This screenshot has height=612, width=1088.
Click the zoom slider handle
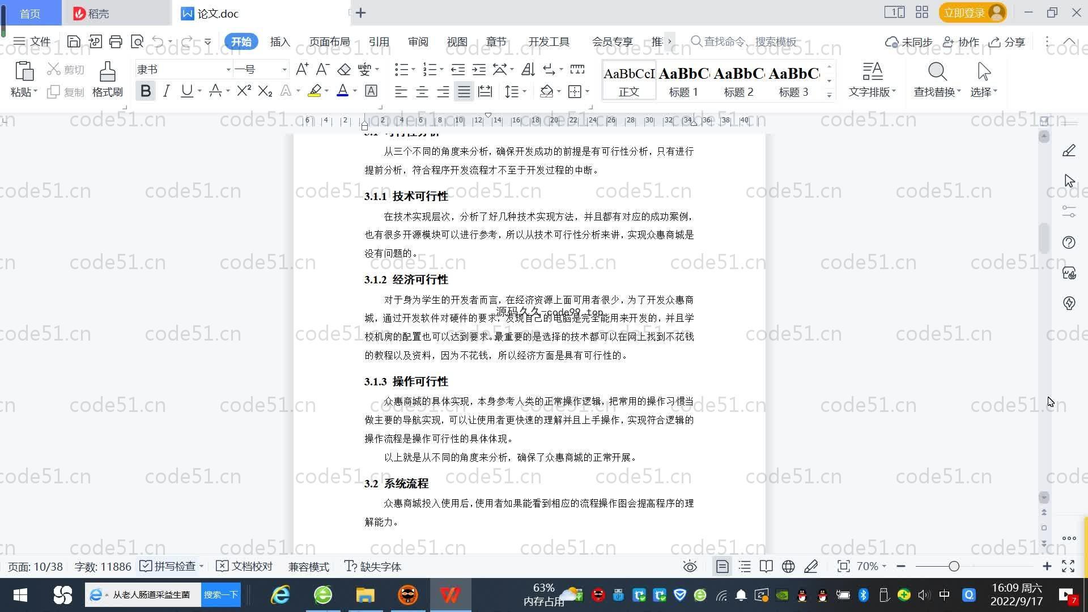click(x=954, y=566)
